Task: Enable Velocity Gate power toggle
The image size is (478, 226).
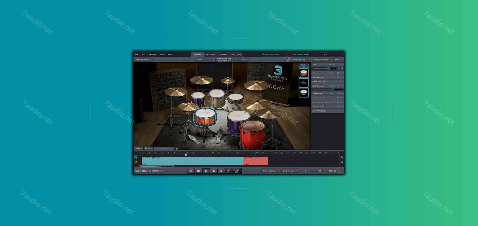Action: [338, 106]
